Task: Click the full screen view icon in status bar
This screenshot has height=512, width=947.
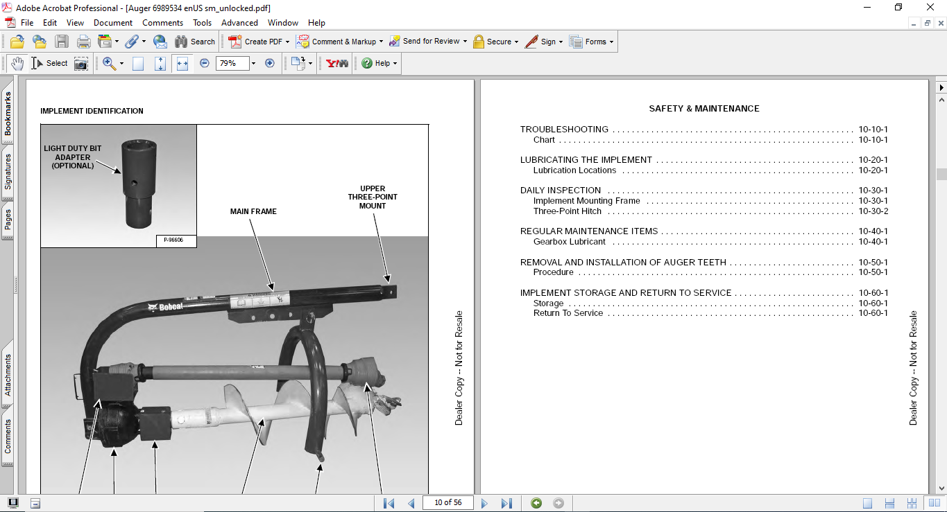Action: [x=13, y=503]
